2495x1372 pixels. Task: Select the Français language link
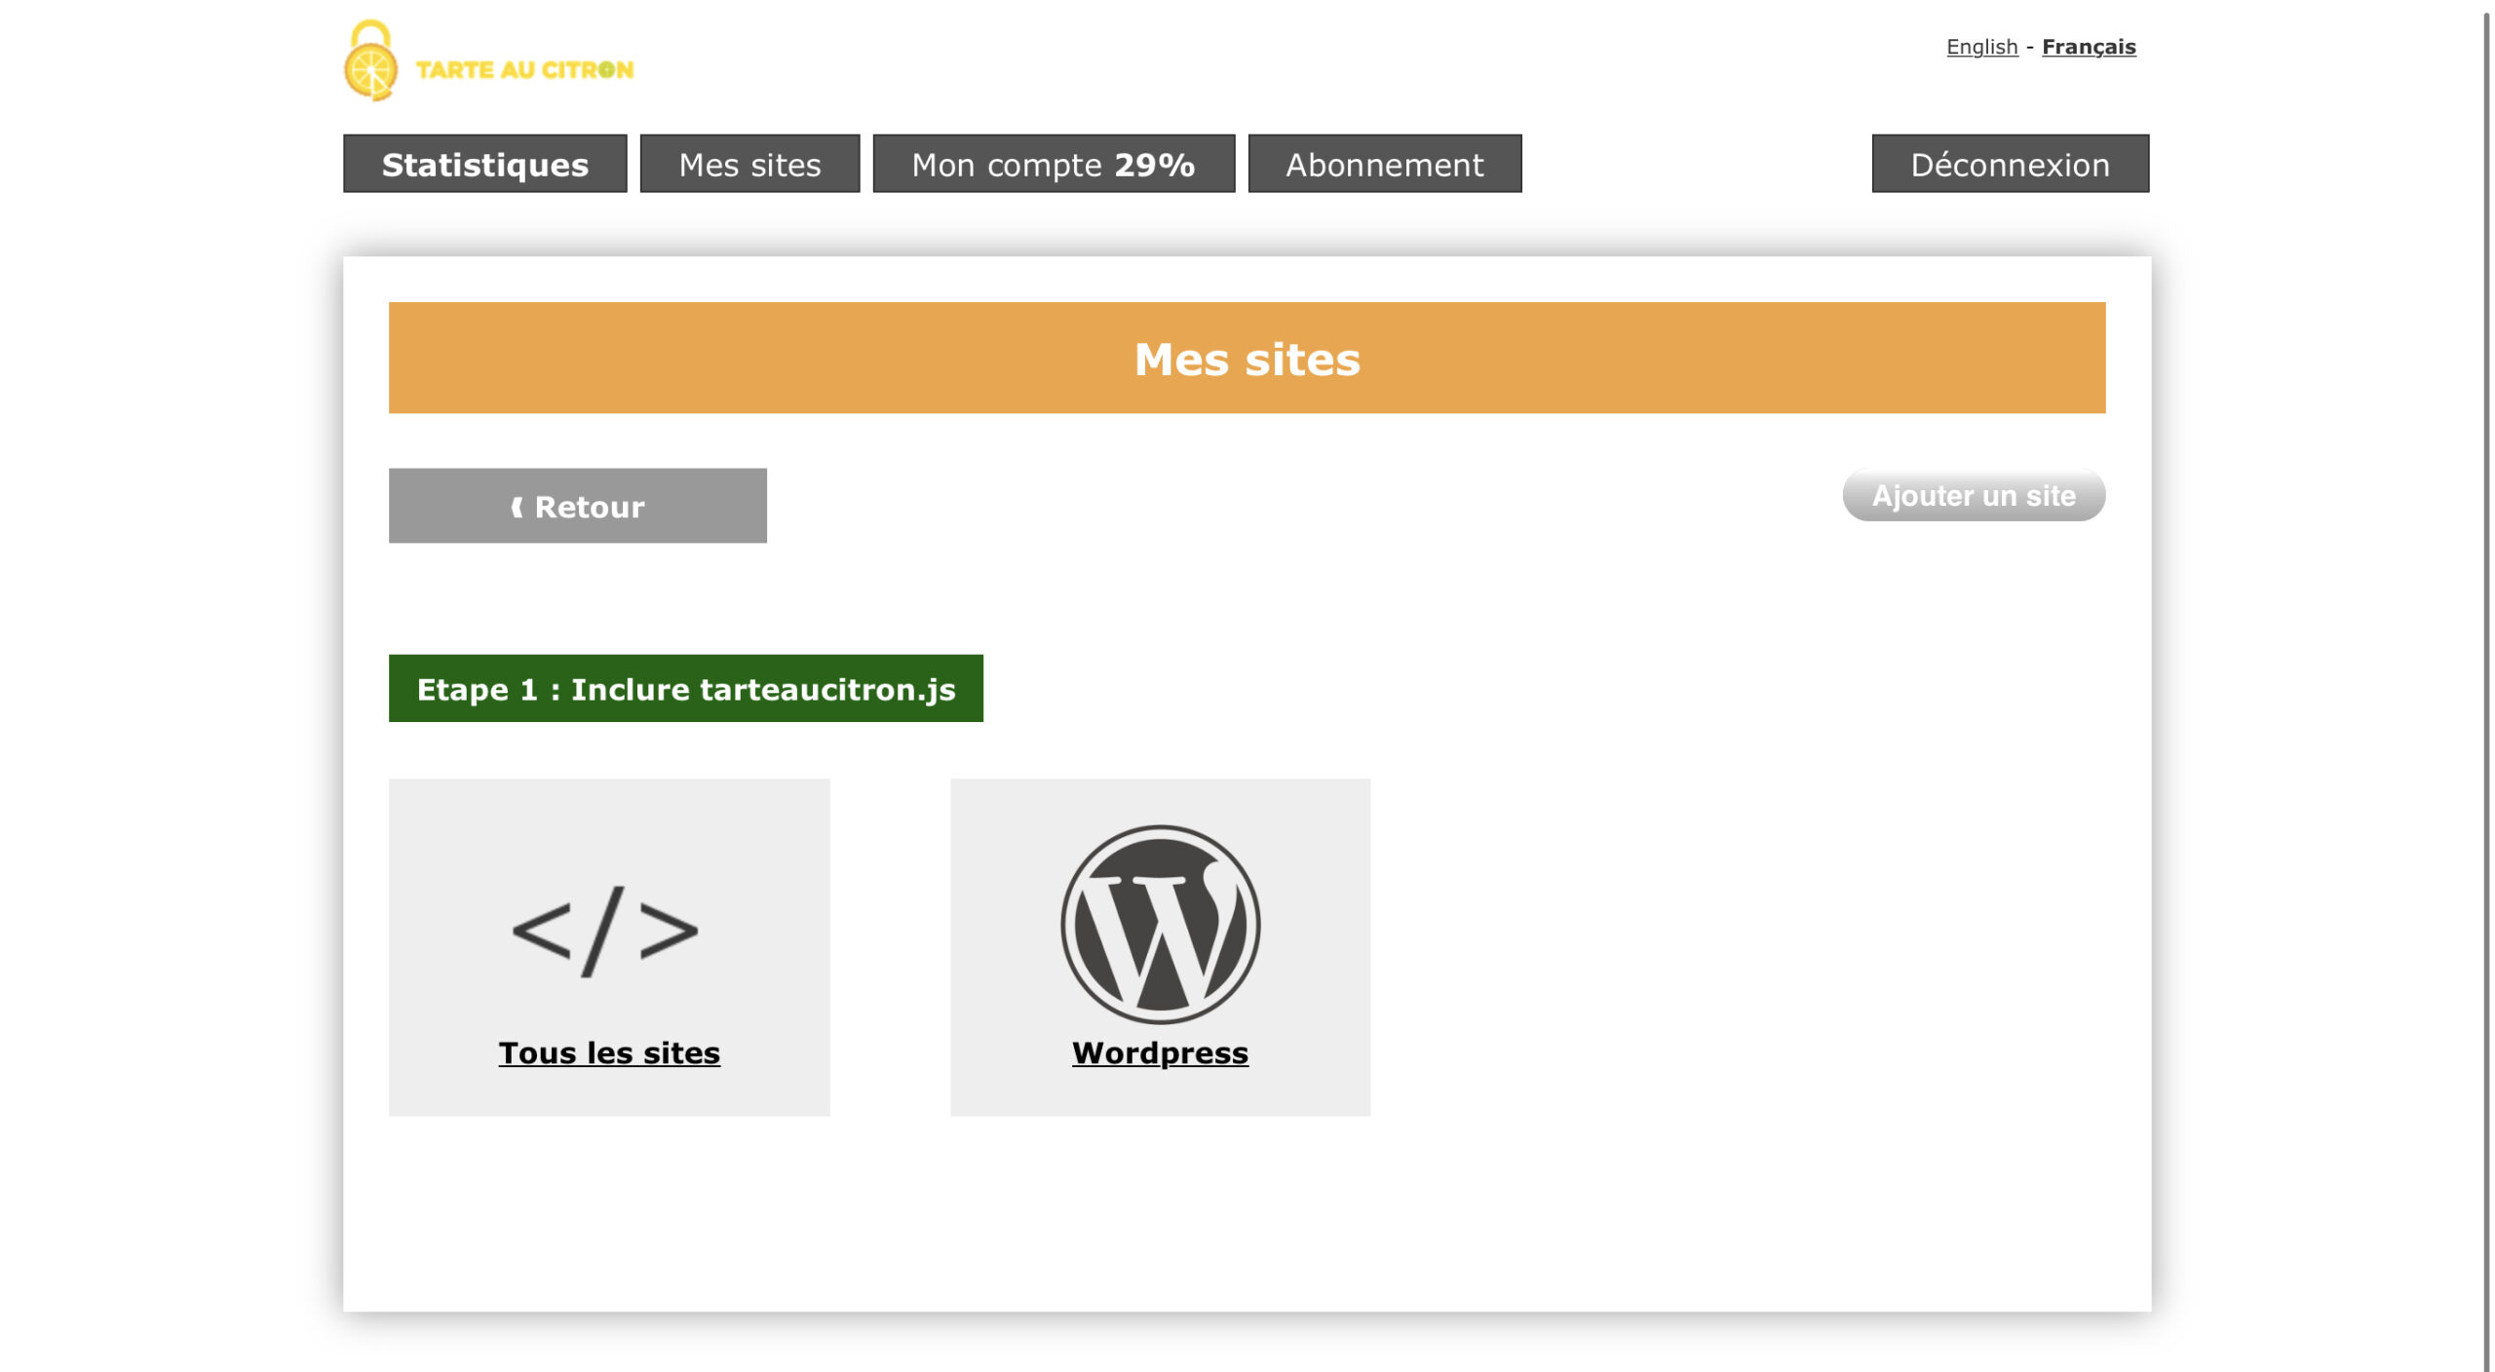(2089, 47)
